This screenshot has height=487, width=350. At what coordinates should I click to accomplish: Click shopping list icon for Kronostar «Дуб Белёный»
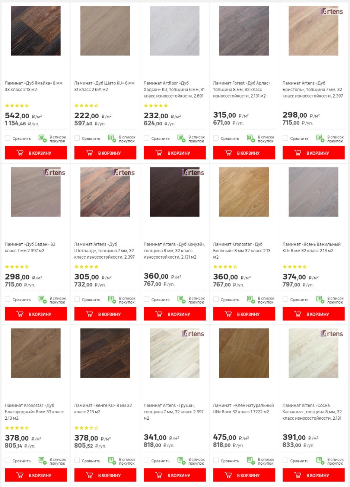tap(251, 299)
